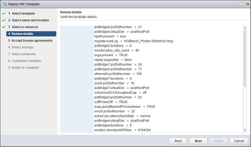Click the migrate.hostLog property line
This screenshot has width=251, height=147.
coord(134,41)
